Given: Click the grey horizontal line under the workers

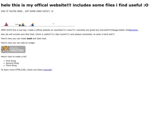Looking at the screenshot, I should pos(38,26).
